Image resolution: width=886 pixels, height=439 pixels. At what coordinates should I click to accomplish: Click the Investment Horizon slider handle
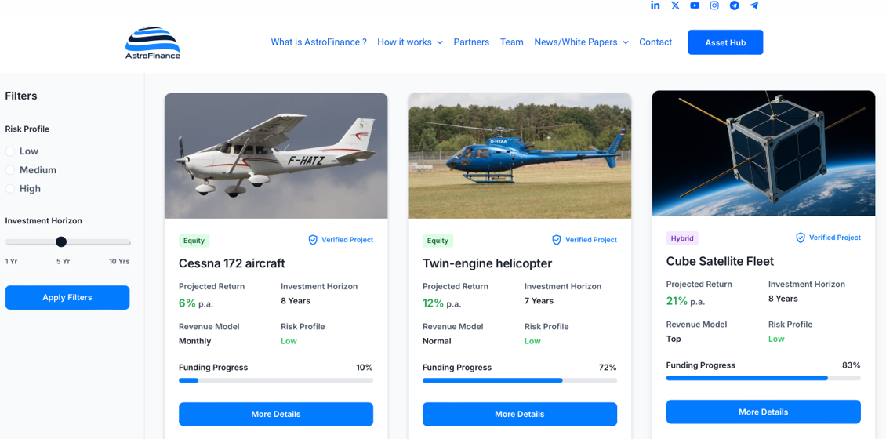(x=61, y=241)
